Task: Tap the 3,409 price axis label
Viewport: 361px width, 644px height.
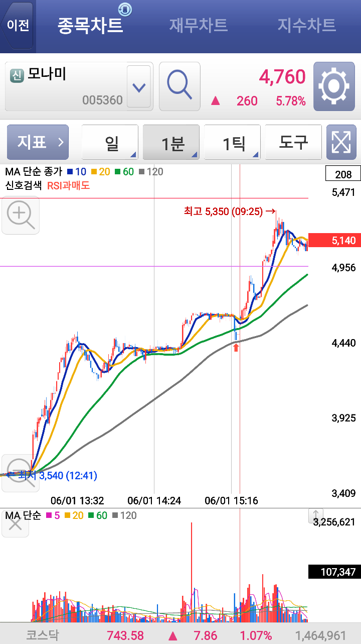Action: pyautogui.click(x=343, y=493)
